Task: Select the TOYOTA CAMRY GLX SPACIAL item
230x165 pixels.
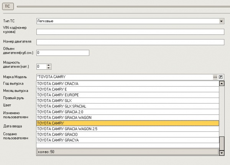Action: (x=127, y=106)
